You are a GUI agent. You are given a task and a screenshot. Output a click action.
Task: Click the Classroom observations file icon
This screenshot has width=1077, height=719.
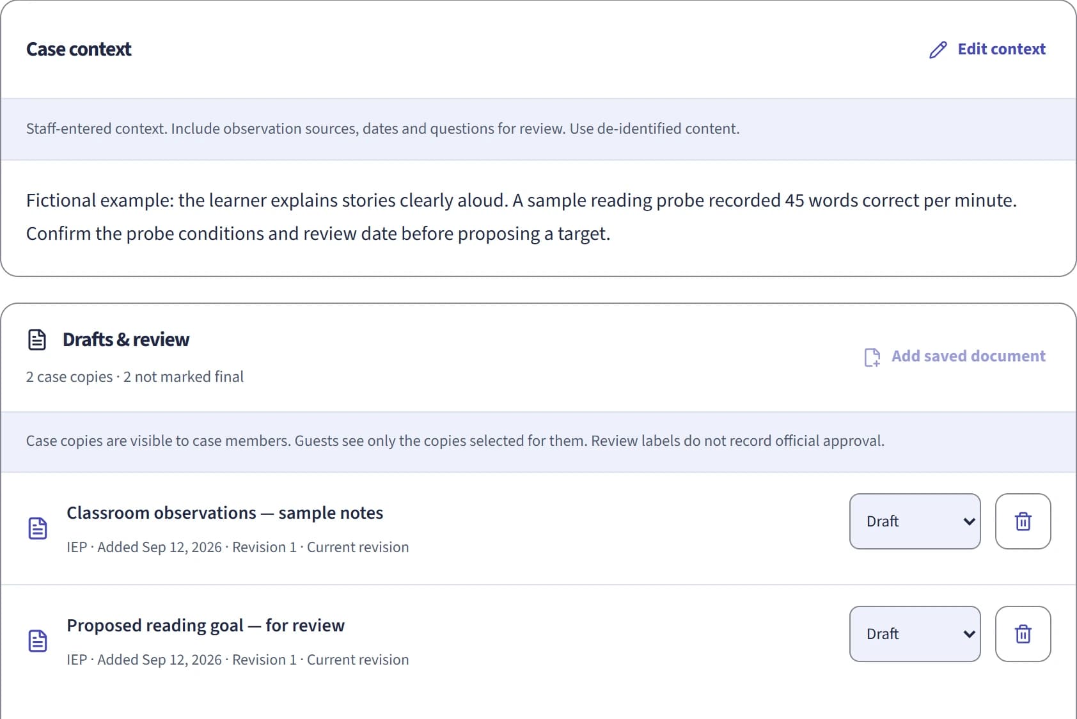click(38, 528)
